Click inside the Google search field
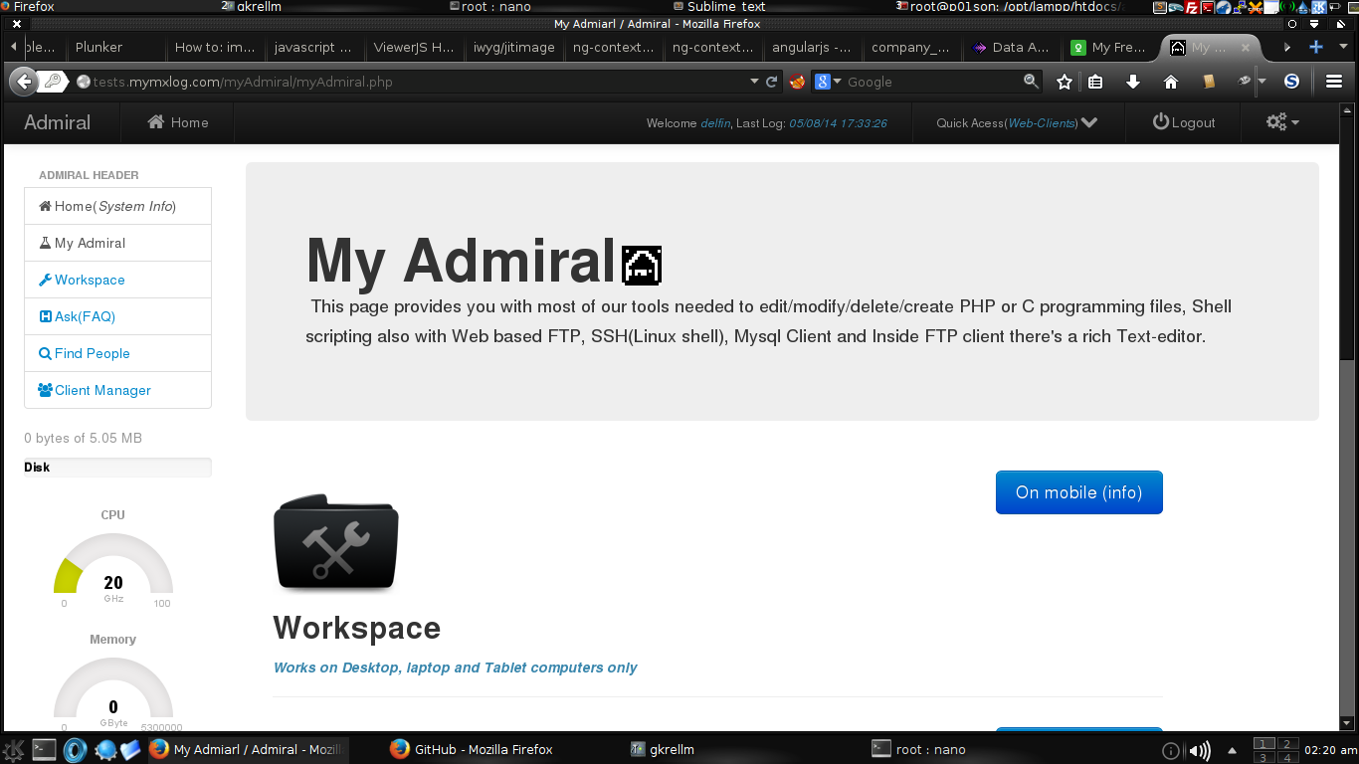This screenshot has height=764, width=1359. pos(930,82)
